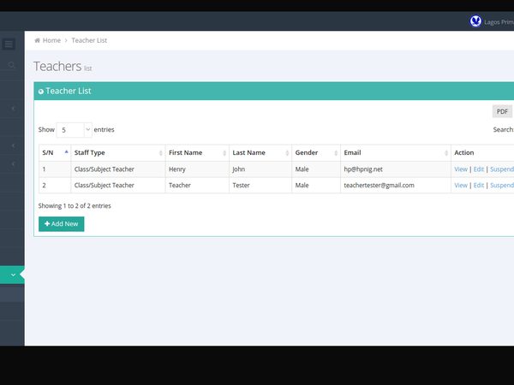Open the Show entries dropdown
The image size is (514, 385).
[x=74, y=130]
